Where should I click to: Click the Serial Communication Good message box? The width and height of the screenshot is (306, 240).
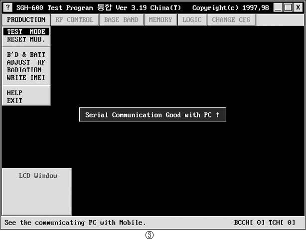tap(153, 115)
